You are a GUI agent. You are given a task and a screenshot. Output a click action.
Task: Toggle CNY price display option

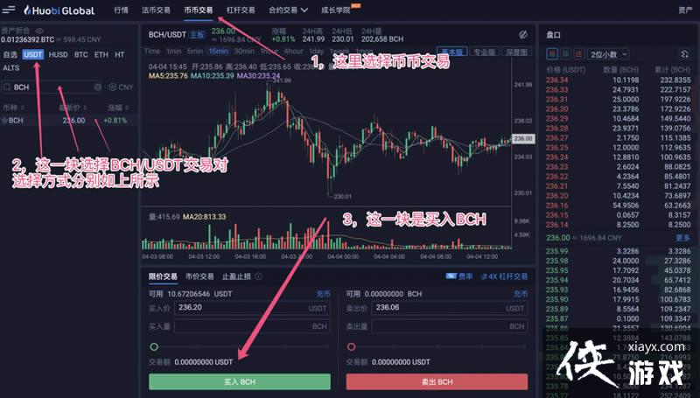pos(121,87)
